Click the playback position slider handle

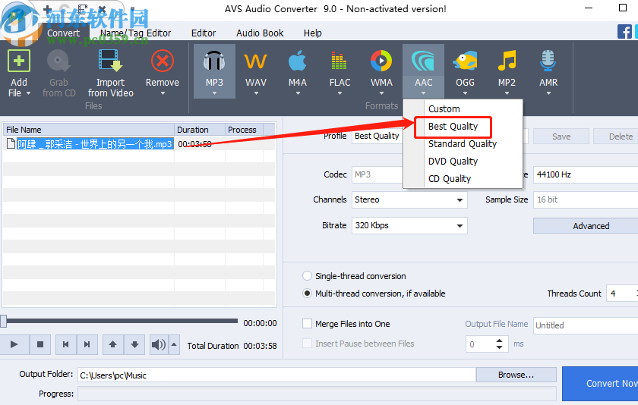click(4, 321)
